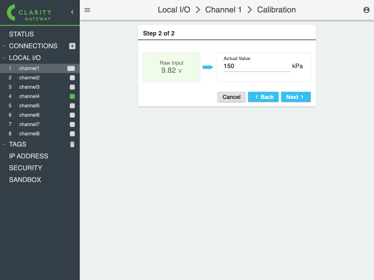Open the Status page
374x280 pixels.
coord(22,34)
